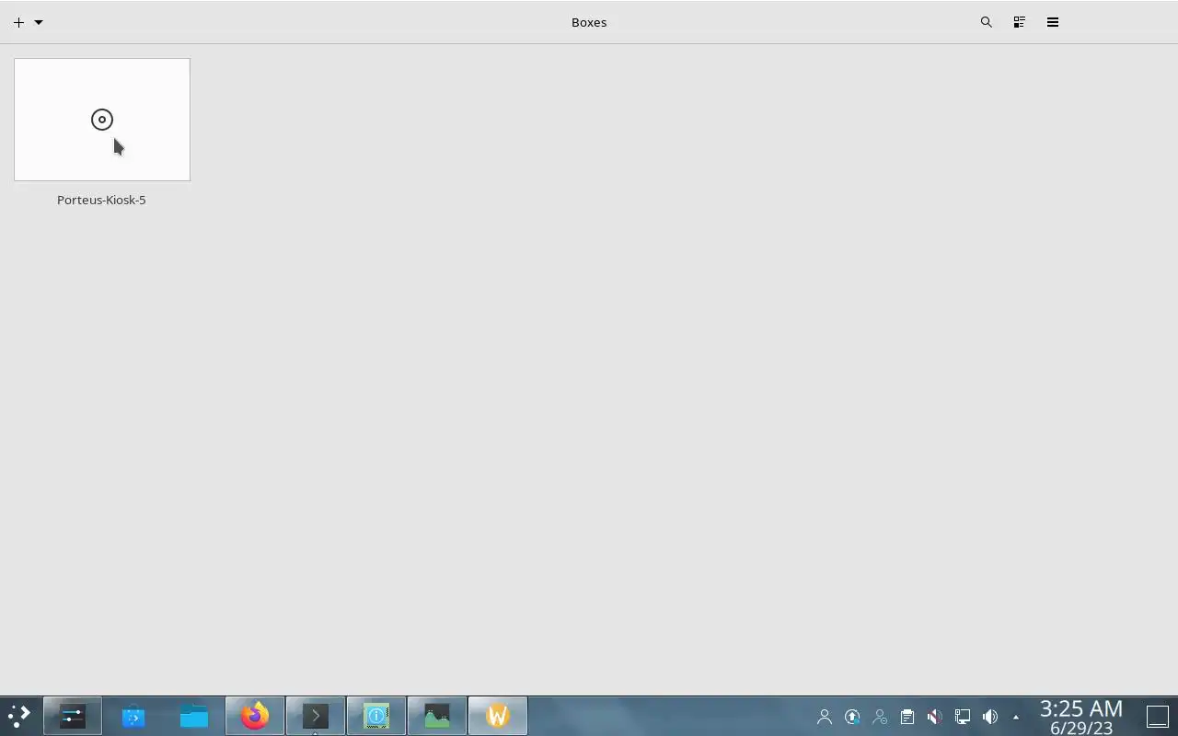Launch Firefox from the taskbar
Screen dimensions: 1178x736
click(255, 716)
